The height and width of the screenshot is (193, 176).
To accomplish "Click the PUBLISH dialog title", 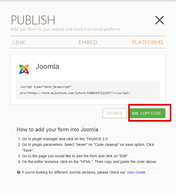I will coord(33,20).
